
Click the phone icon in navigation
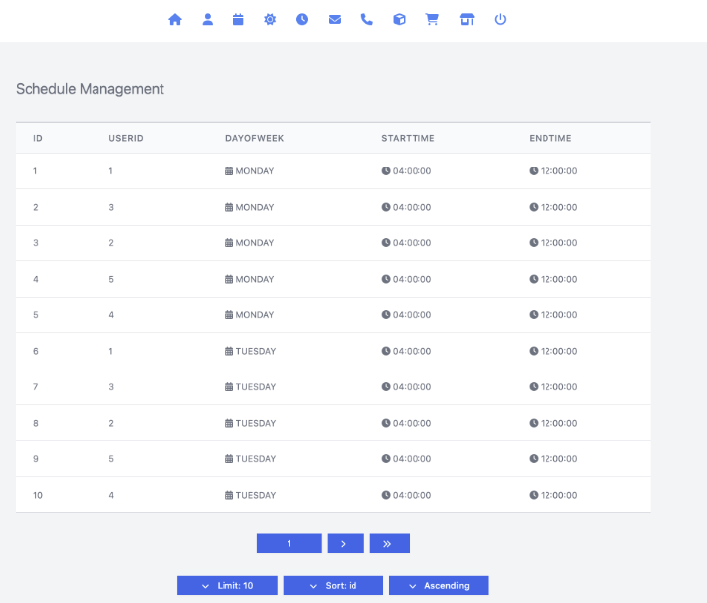click(367, 19)
